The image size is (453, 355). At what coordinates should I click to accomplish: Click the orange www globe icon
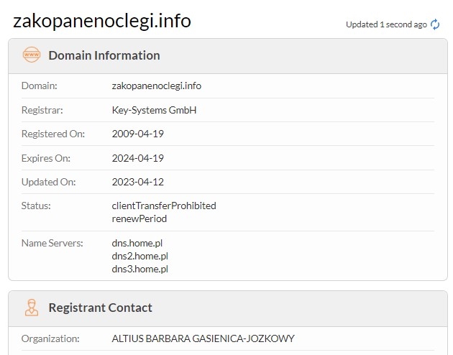(32, 55)
